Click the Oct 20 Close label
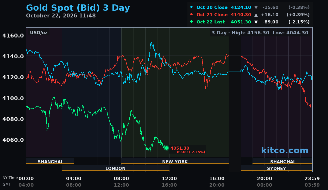 (x=212, y=8)
